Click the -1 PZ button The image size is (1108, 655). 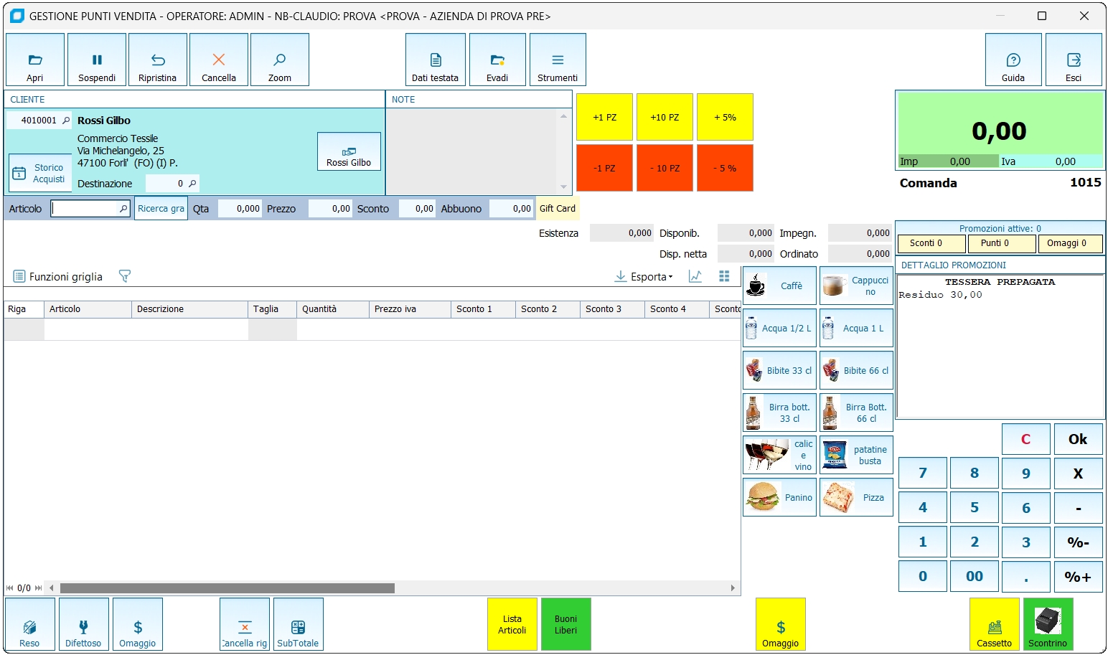604,168
